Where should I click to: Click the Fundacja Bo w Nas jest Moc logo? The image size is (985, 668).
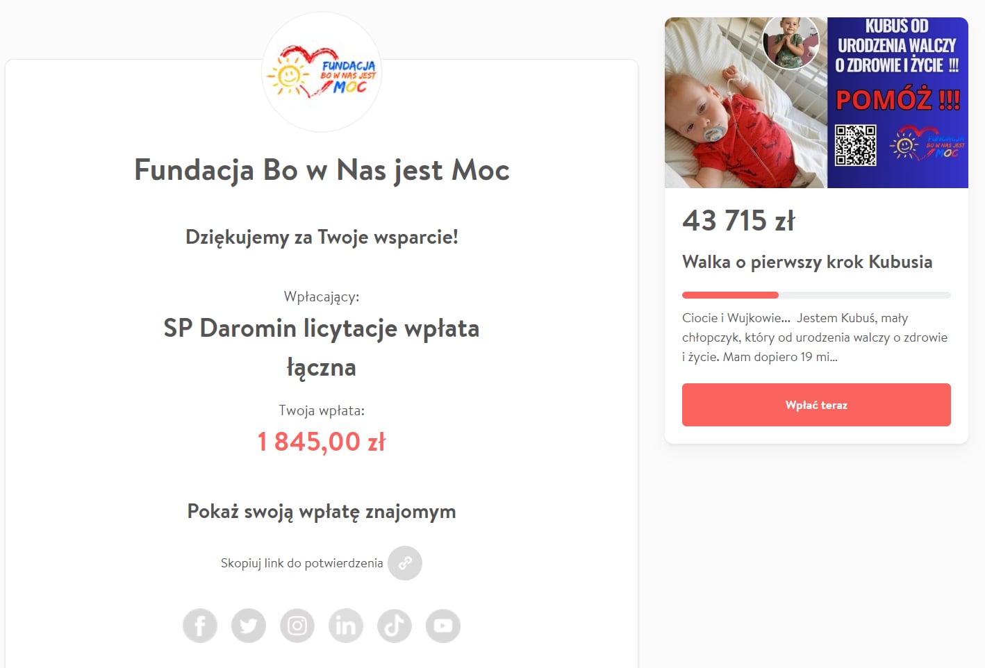[x=322, y=73]
